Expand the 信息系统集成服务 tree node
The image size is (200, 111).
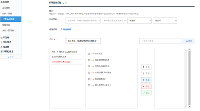[89, 60]
